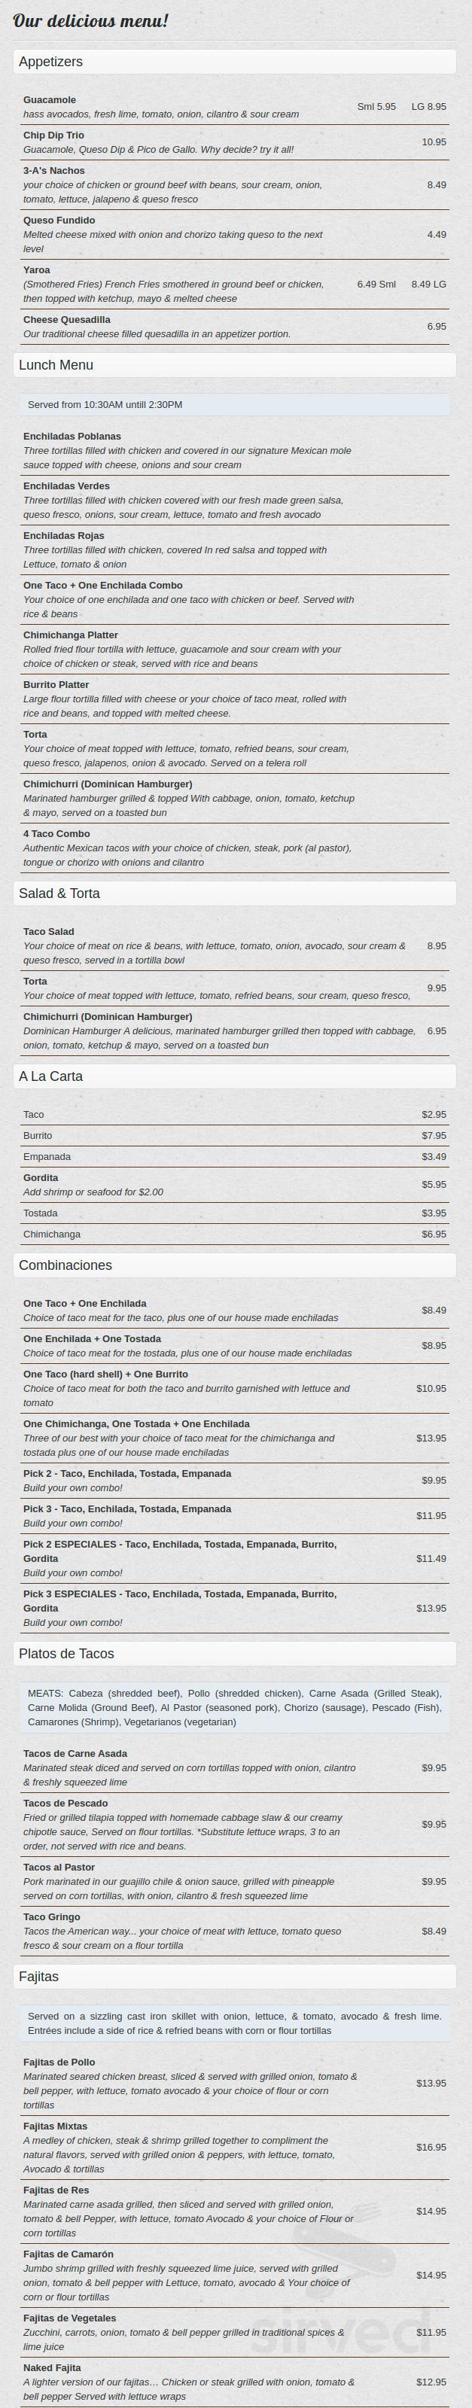Choose Tacos de Carne Asada
472x2408 pixels.
click(x=75, y=1754)
